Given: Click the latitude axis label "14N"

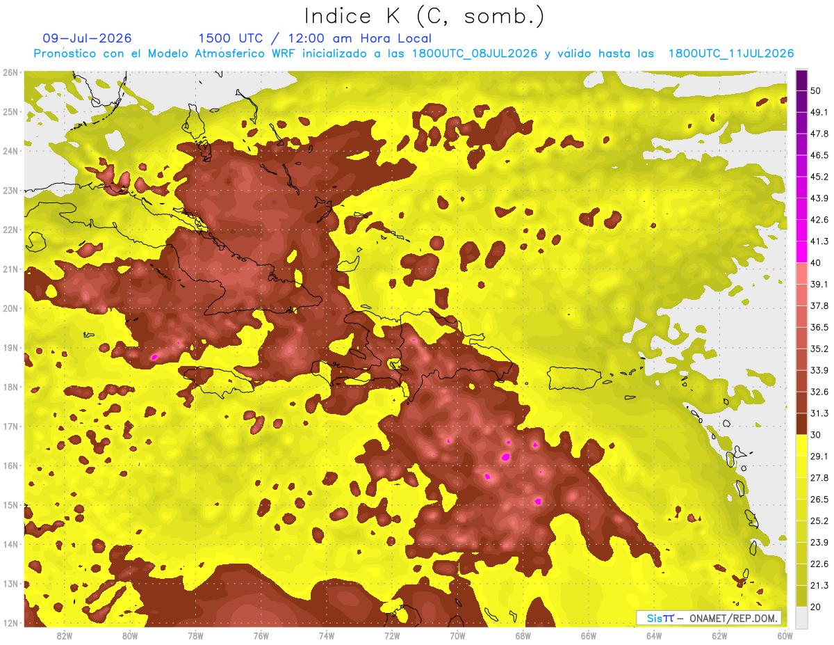Looking at the screenshot, I should point(10,545).
